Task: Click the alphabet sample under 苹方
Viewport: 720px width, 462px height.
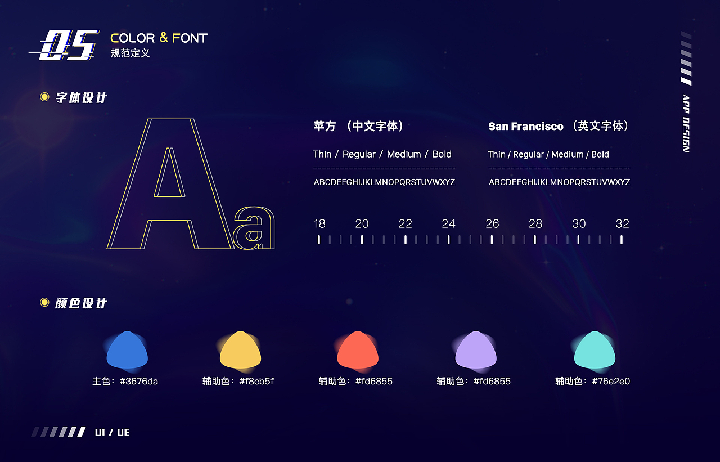Action: click(x=384, y=182)
